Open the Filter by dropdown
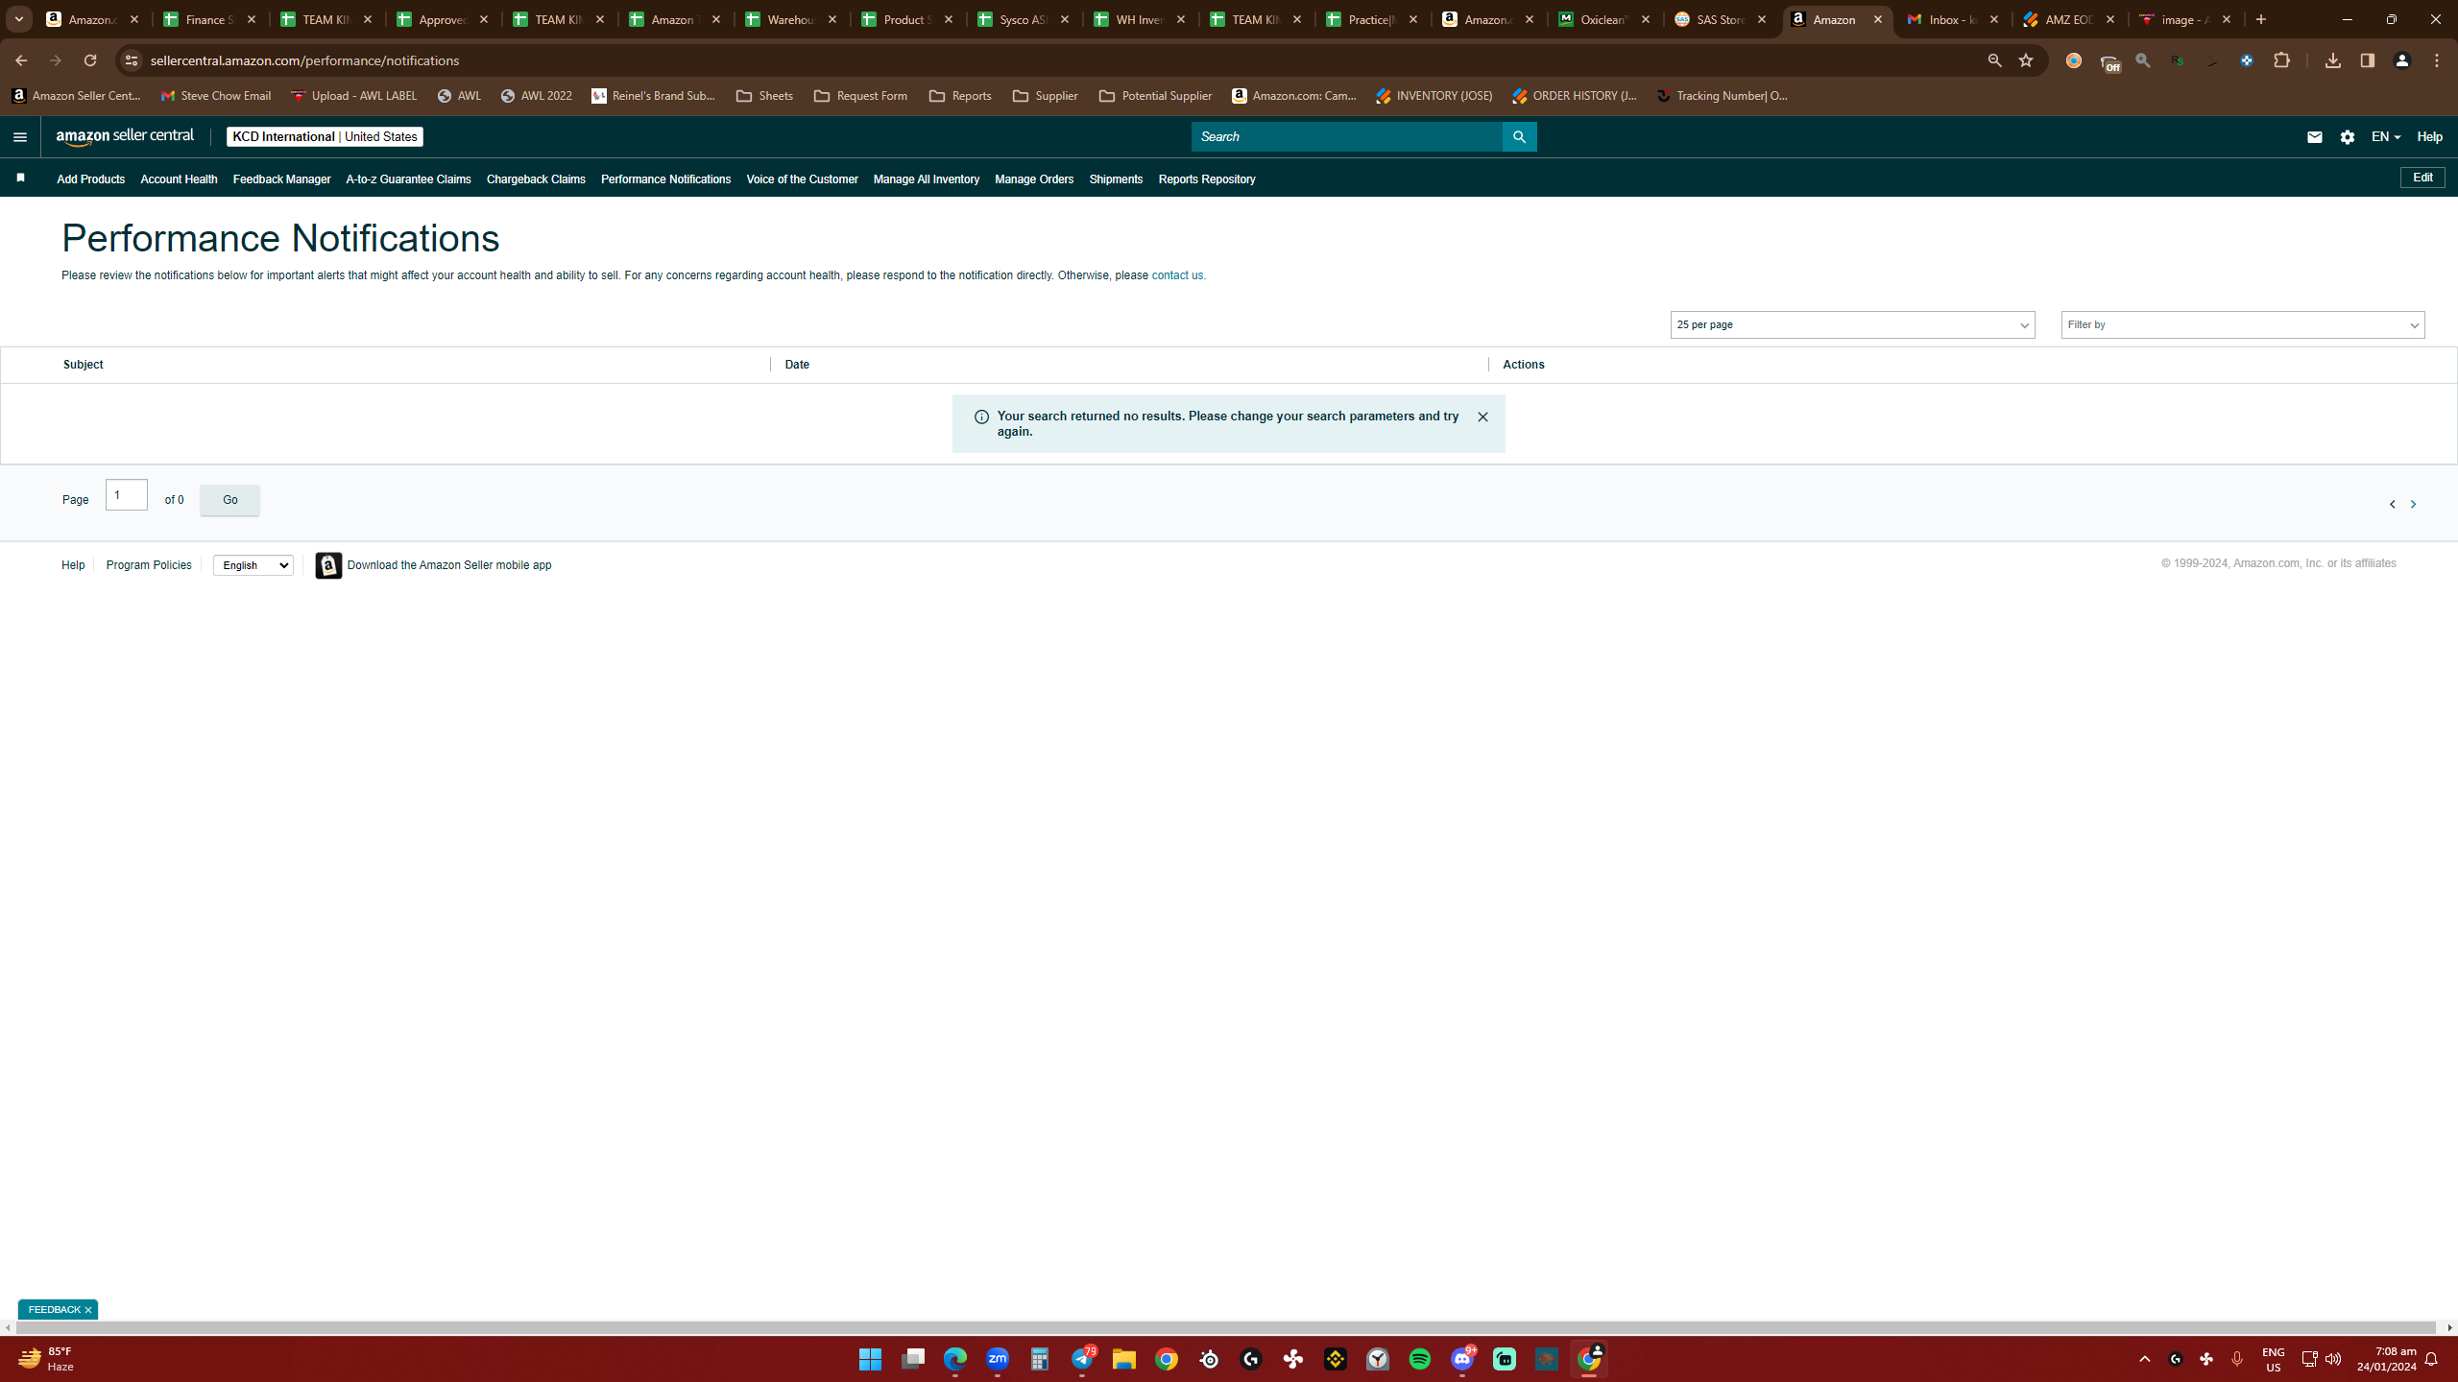 (x=2243, y=325)
